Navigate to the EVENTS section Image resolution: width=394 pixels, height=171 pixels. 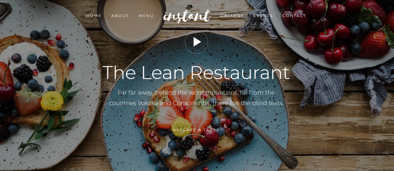coord(263,16)
